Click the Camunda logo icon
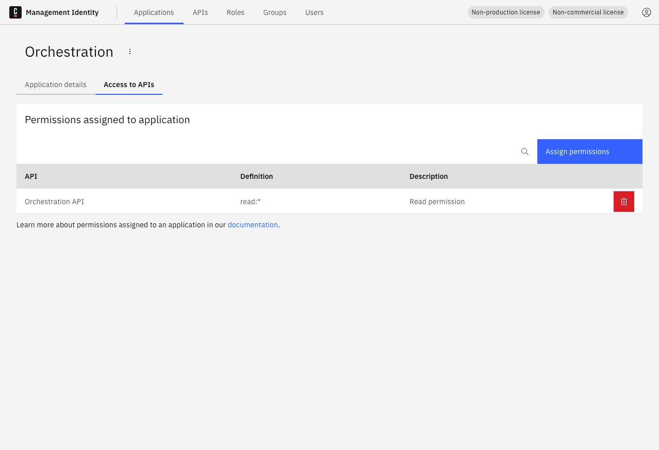Screen dimensions: 659x450 (15, 12)
